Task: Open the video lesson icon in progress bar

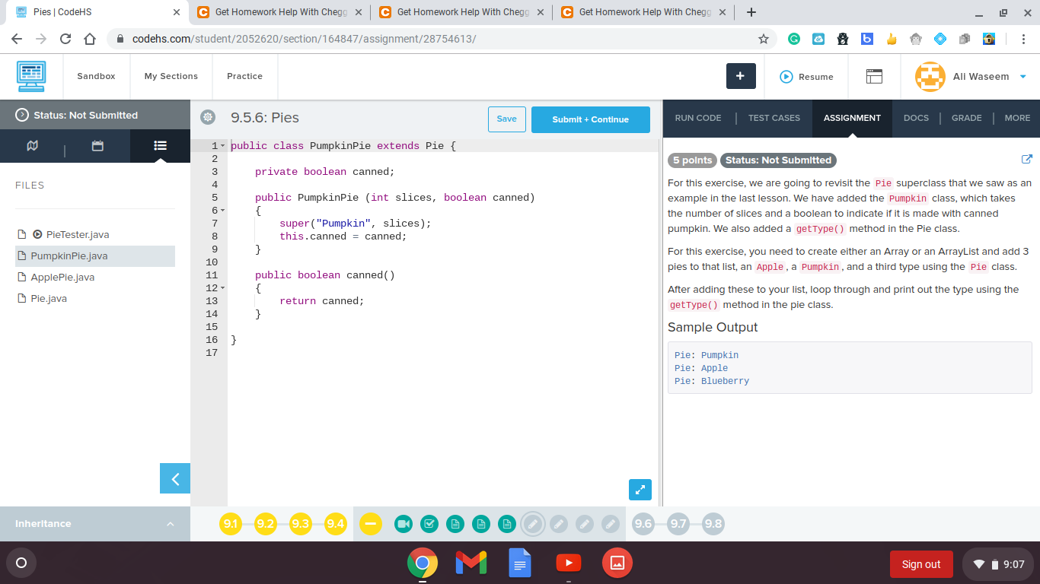Action: pyautogui.click(x=404, y=524)
